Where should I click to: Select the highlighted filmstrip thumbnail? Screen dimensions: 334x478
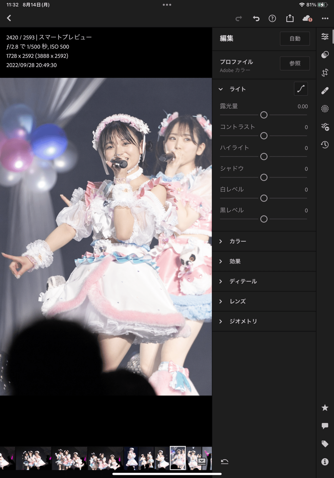tap(178, 458)
